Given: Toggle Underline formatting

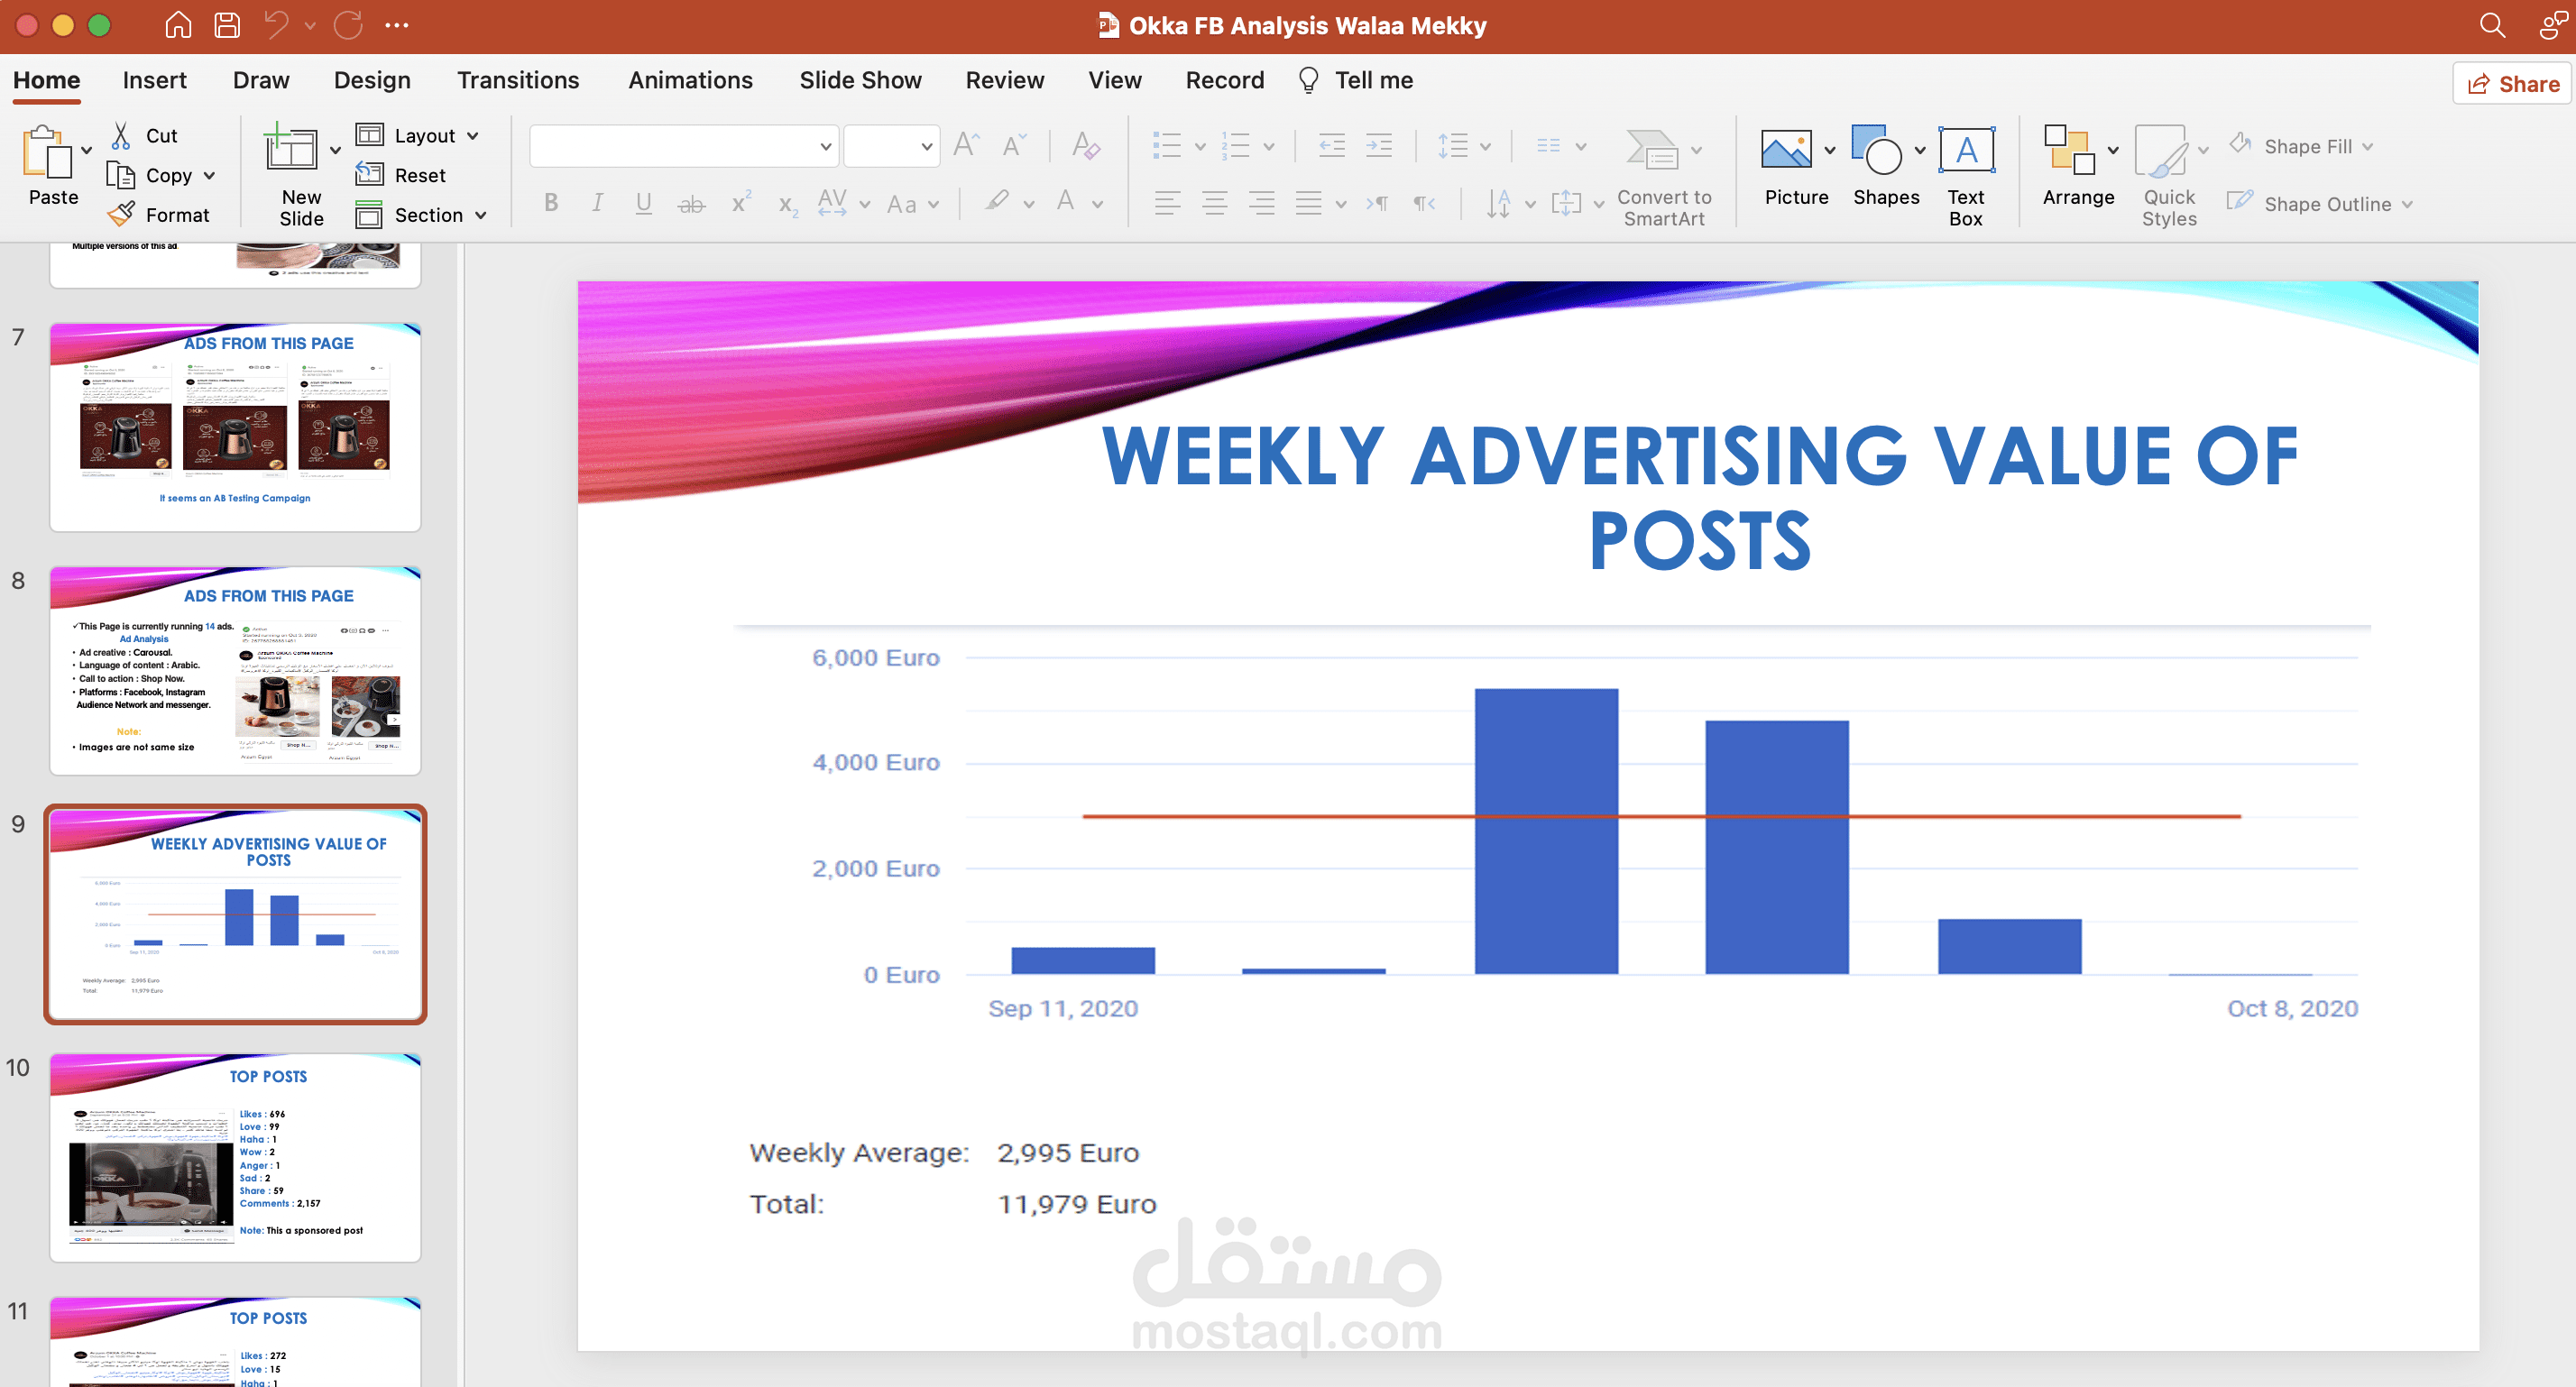Looking at the screenshot, I should (643, 203).
